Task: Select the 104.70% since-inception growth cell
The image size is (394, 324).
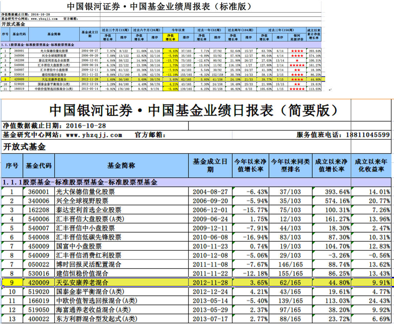Action: pos(332,246)
